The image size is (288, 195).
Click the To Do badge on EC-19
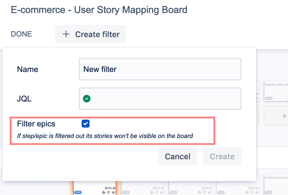pos(126,192)
